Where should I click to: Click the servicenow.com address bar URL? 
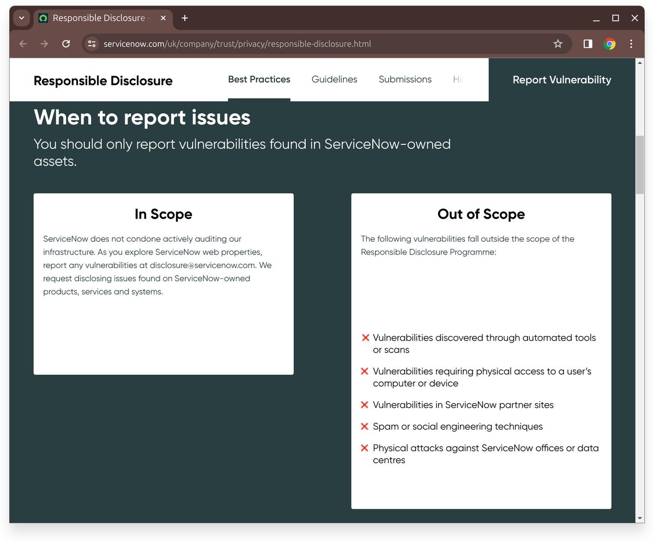[237, 44]
